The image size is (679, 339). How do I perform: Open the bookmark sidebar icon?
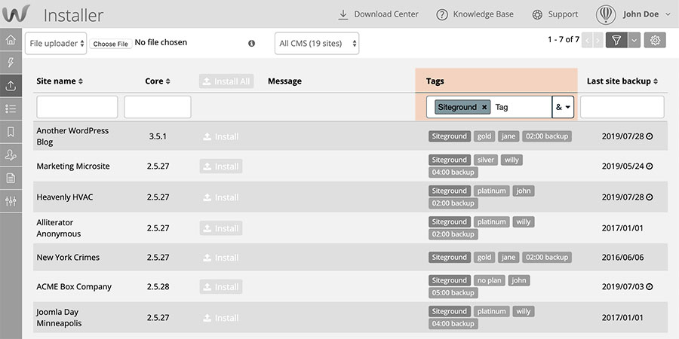[11, 131]
